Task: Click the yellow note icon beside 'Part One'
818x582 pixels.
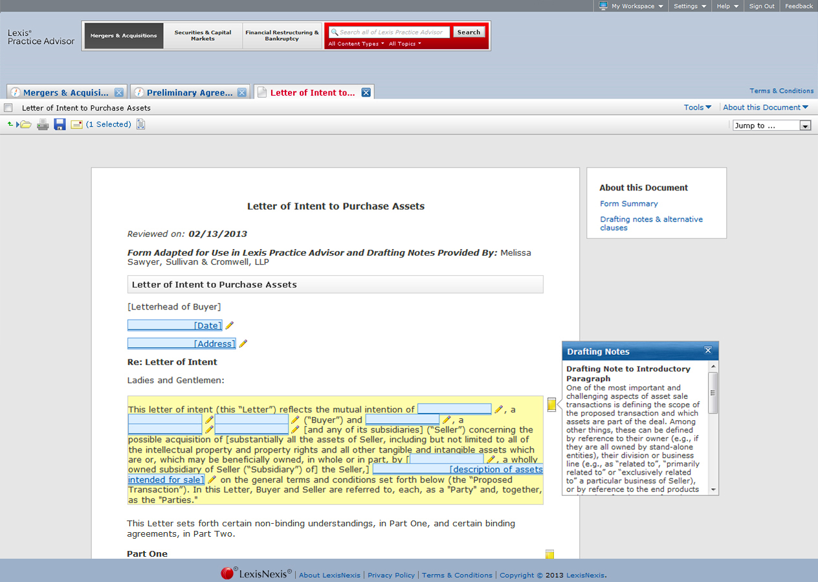Action: click(x=549, y=554)
